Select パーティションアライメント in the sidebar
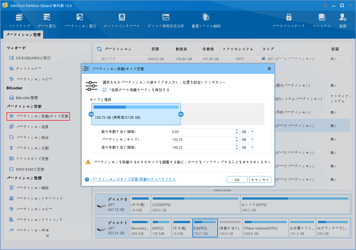356x250 pixels. point(36,220)
